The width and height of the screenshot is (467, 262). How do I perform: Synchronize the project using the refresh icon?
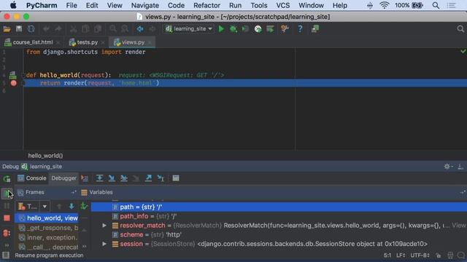point(31,29)
